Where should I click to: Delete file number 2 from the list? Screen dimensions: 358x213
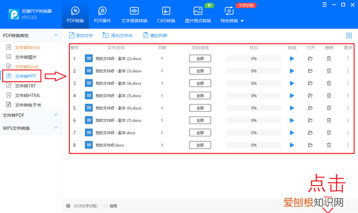coord(329,71)
